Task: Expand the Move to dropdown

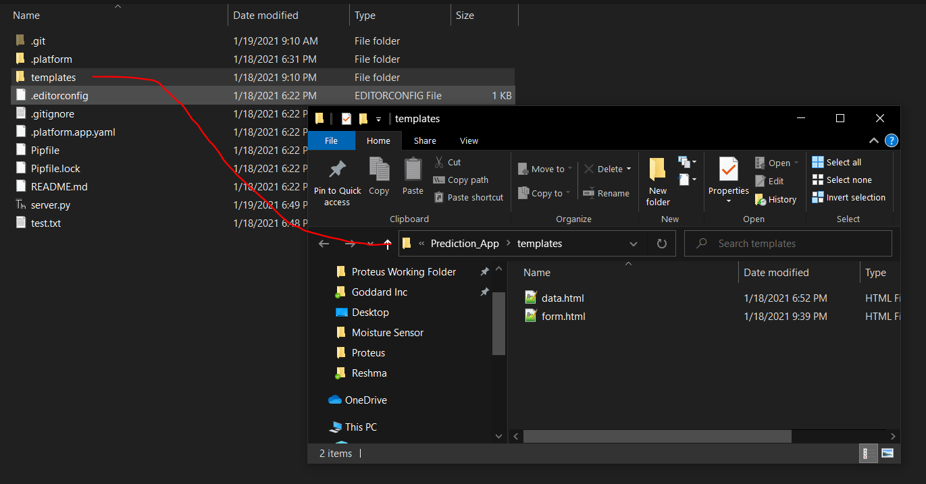Action: pos(569,169)
